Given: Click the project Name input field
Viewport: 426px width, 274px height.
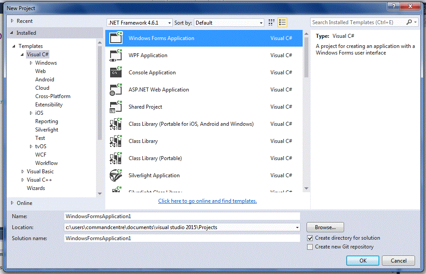Looking at the screenshot, I should (x=182, y=216).
